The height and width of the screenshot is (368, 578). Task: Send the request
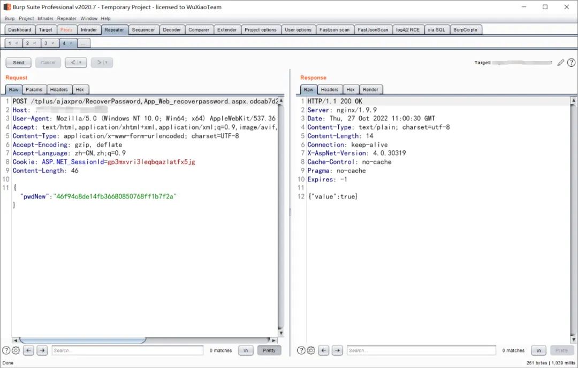click(18, 63)
